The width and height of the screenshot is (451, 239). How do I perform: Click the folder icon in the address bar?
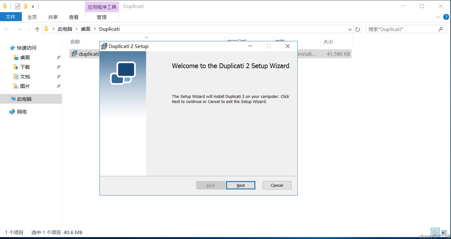coord(46,29)
